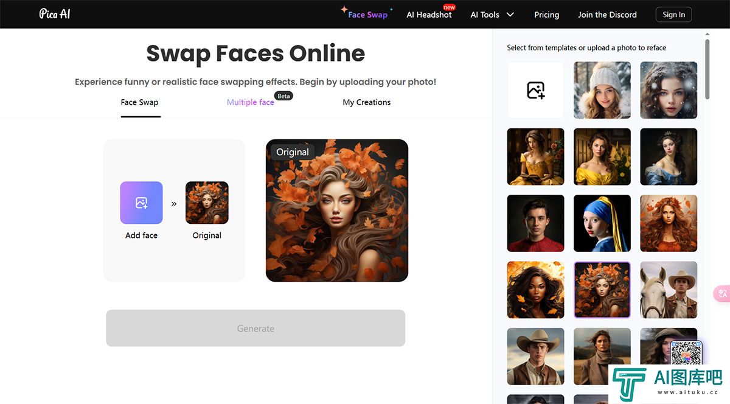Screen dimensions: 730x404
Task: Select the white beanie girl template
Action: [602, 90]
